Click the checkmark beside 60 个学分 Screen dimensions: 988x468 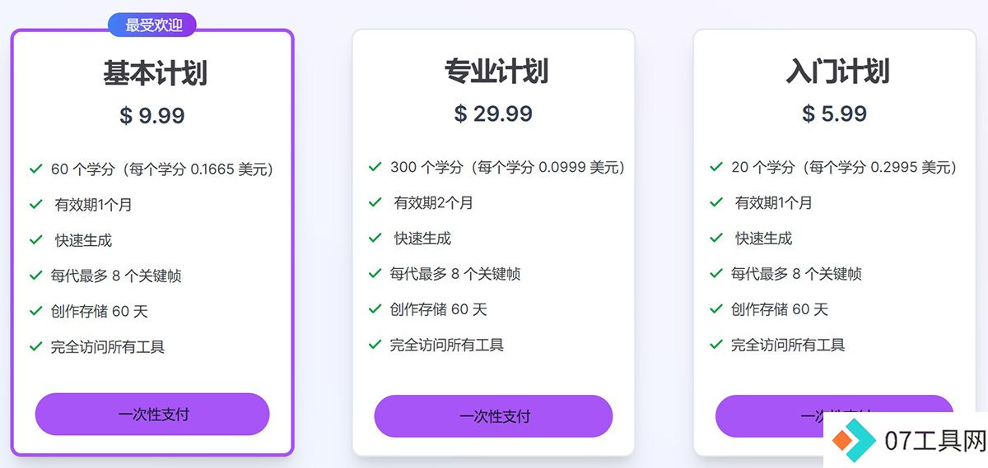coord(35,169)
